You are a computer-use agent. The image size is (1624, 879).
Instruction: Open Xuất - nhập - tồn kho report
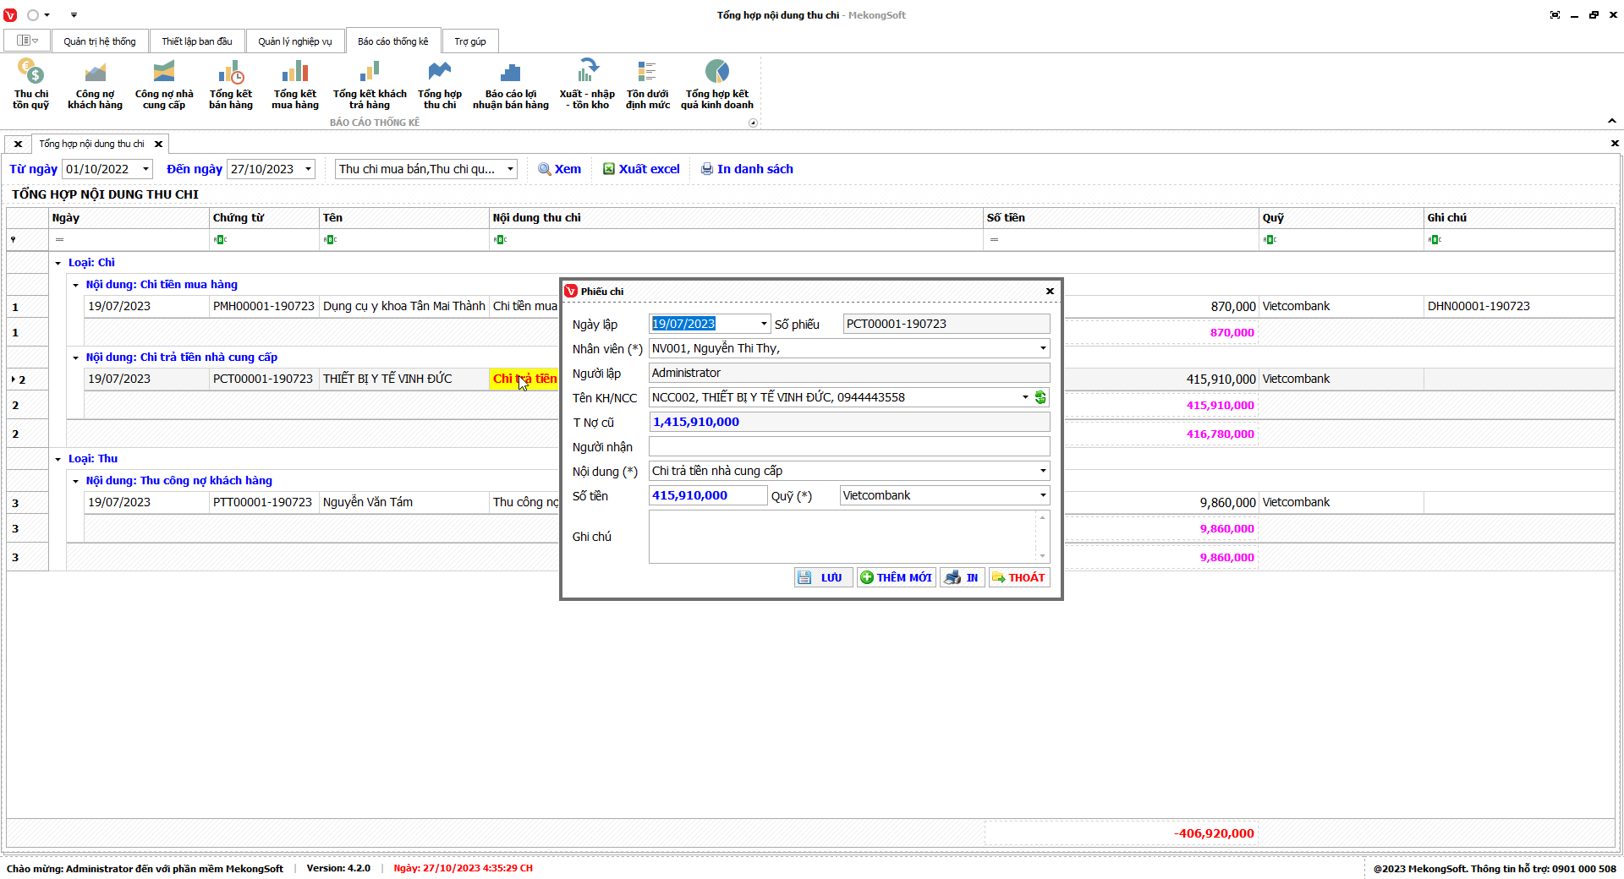[586, 84]
